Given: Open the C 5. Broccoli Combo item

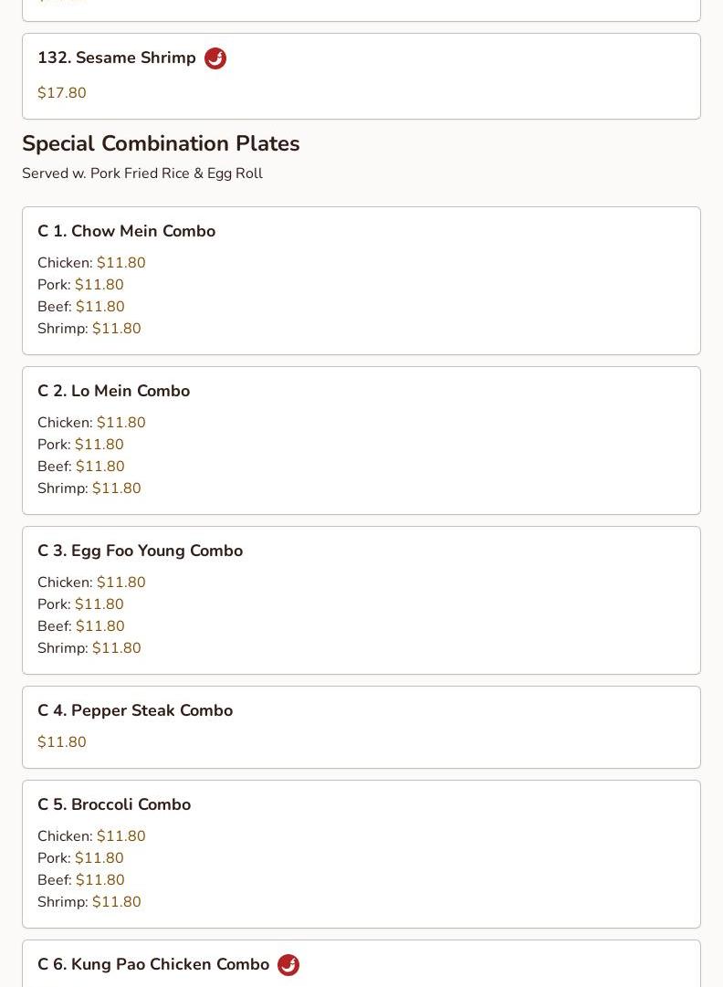Looking at the screenshot, I should (x=114, y=804).
